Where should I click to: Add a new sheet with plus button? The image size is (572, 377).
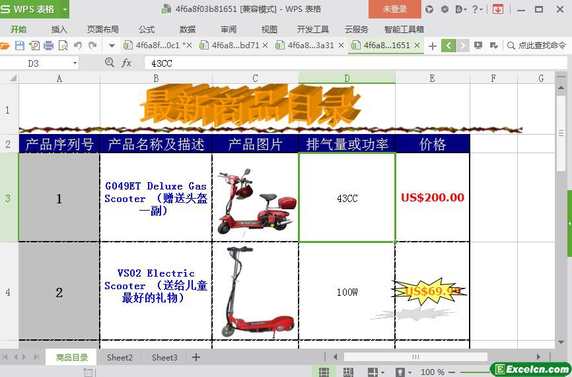click(x=196, y=357)
